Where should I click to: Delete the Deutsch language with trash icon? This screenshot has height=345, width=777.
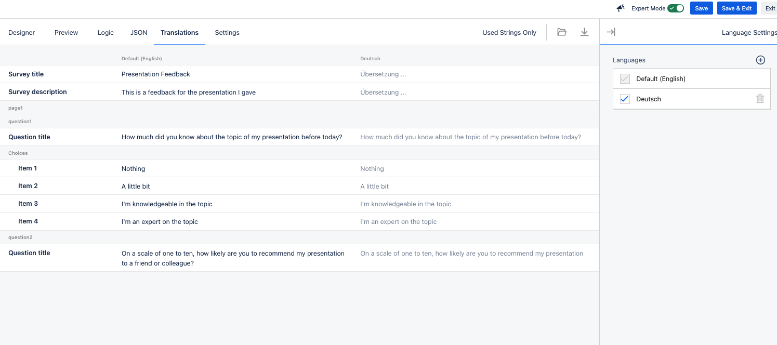coord(760,99)
